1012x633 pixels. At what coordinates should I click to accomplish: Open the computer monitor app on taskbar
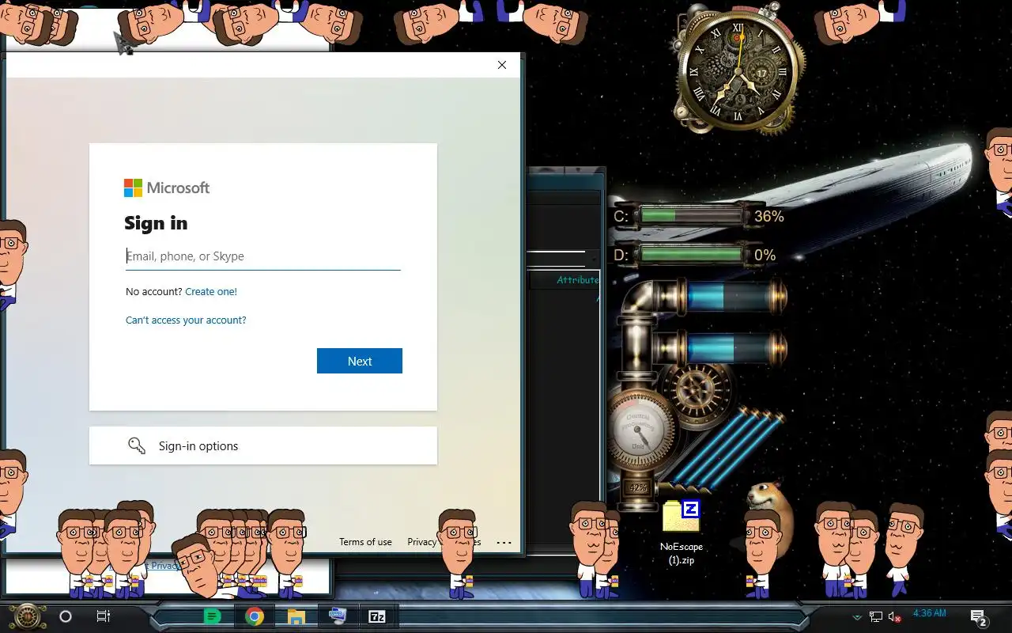(x=338, y=616)
